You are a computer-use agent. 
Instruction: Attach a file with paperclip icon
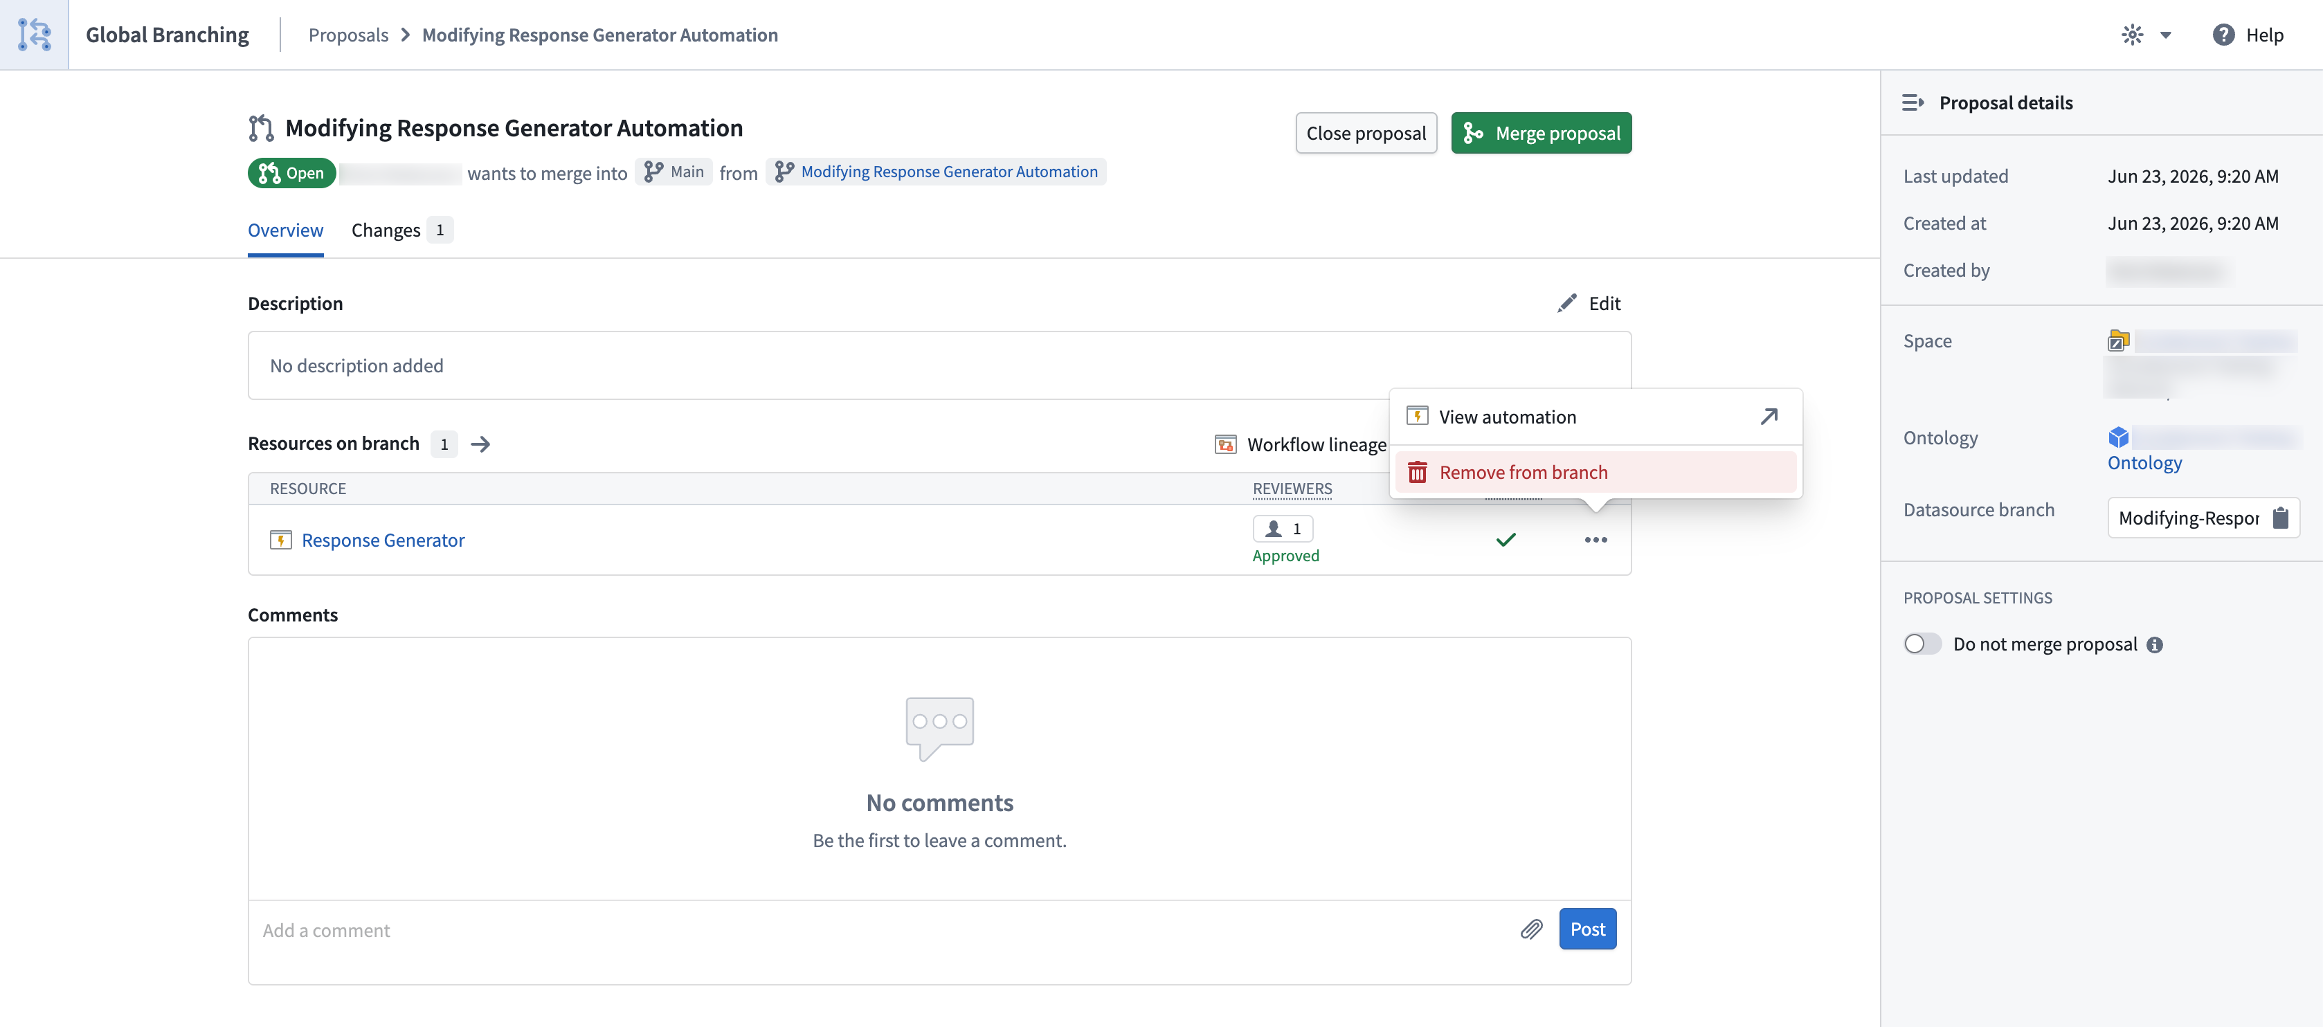pyautogui.click(x=1530, y=929)
